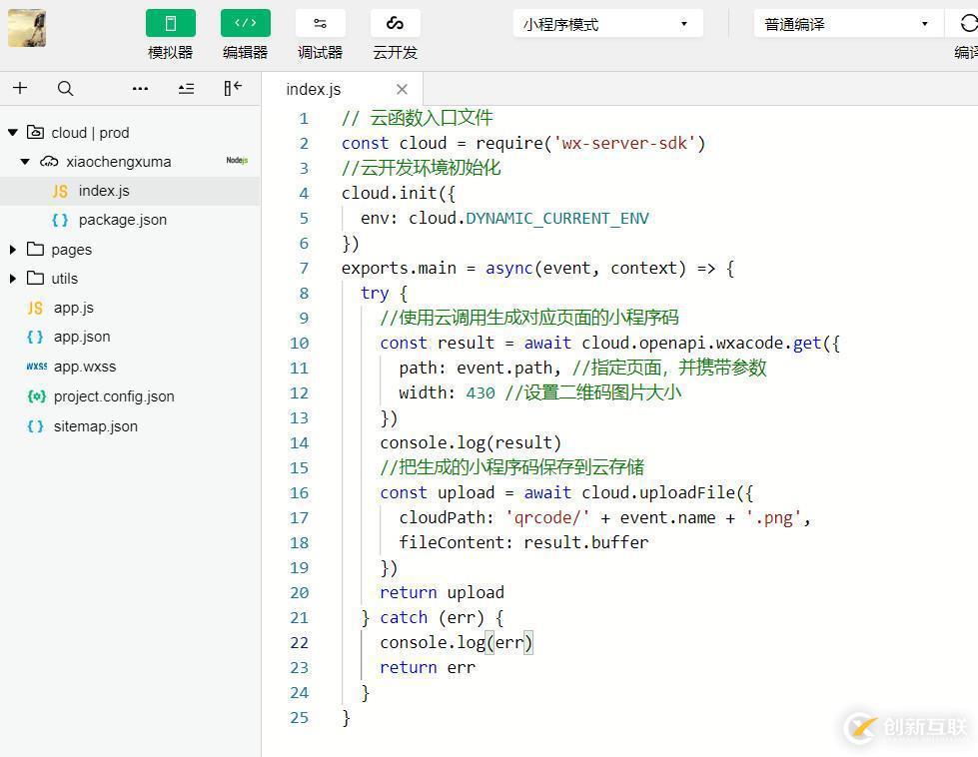The image size is (978, 757).
Task: Create new file with plus icon
Action: pyautogui.click(x=20, y=88)
